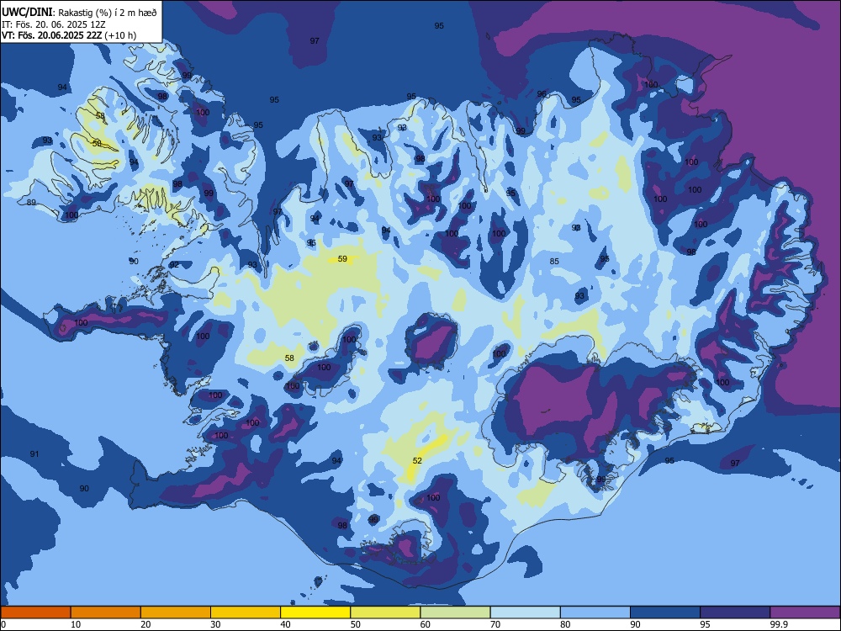This screenshot has width=841, height=631.
Task: Click the '80' legend scale label
Action: pos(565,624)
